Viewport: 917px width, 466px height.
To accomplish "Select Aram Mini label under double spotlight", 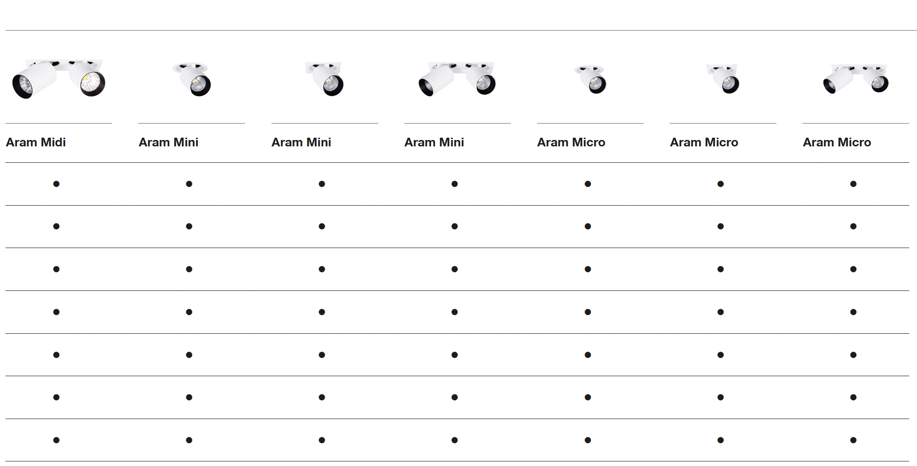I will pos(434,142).
